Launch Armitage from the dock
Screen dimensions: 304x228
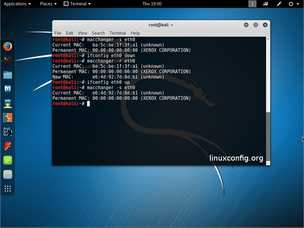8,104
